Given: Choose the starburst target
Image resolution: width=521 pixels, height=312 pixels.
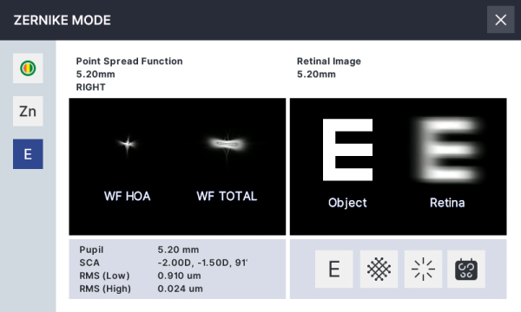Looking at the screenshot, I should point(423,269).
